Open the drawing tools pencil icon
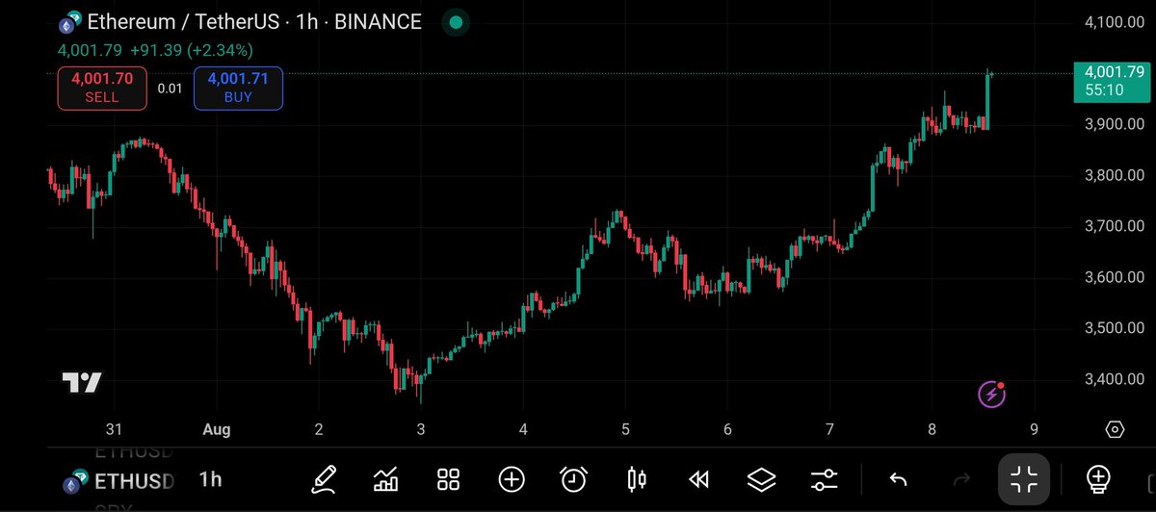 pos(324,478)
